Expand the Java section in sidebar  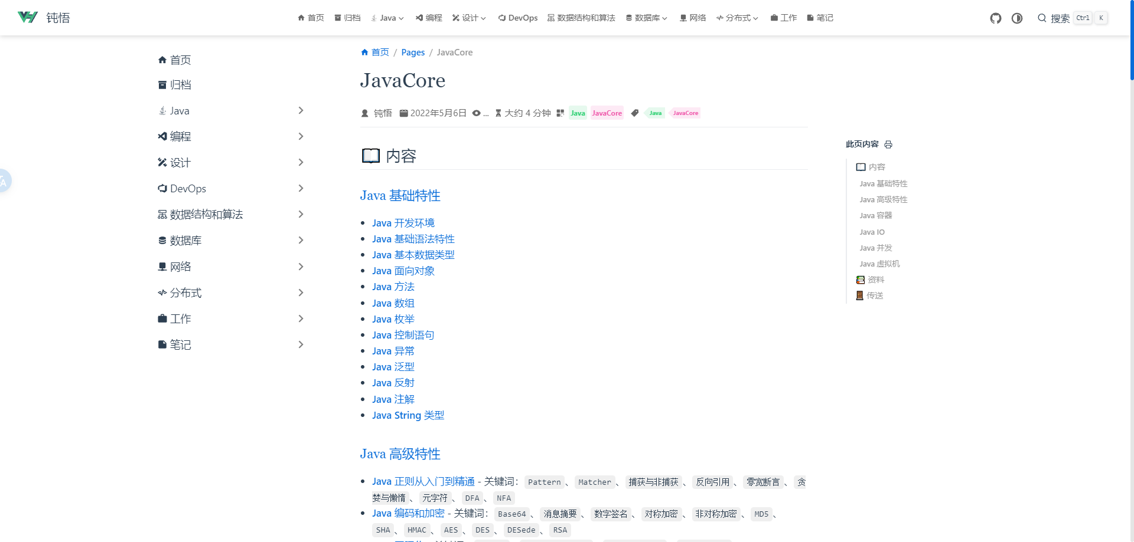click(x=300, y=111)
